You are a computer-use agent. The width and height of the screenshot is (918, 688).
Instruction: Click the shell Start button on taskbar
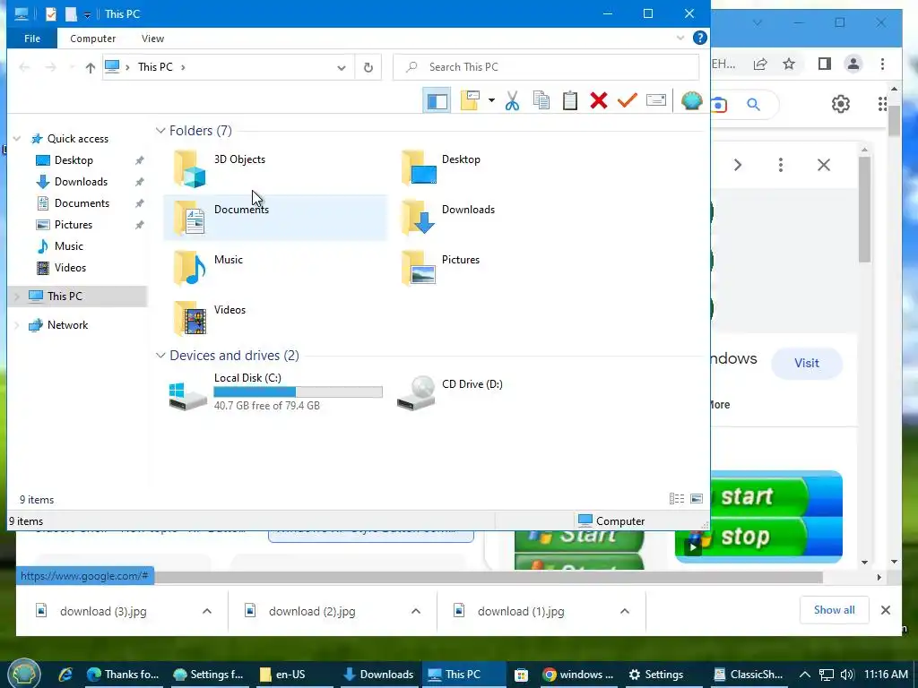pyautogui.click(x=23, y=674)
